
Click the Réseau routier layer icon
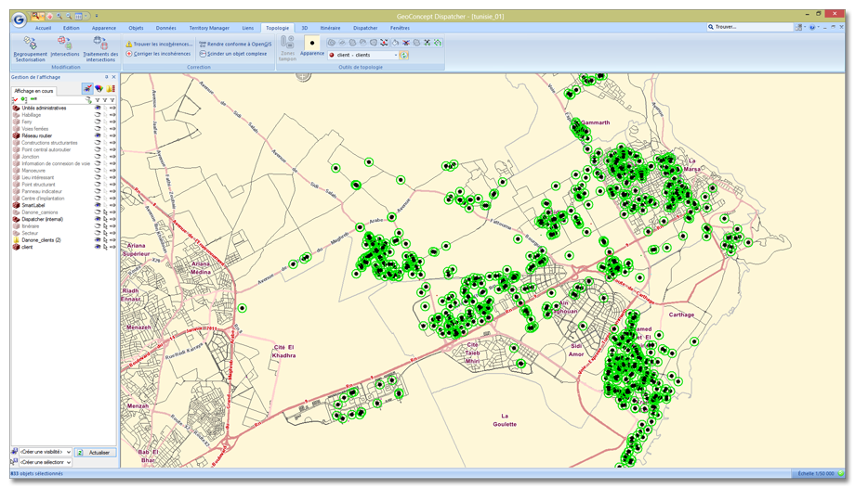pos(16,135)
